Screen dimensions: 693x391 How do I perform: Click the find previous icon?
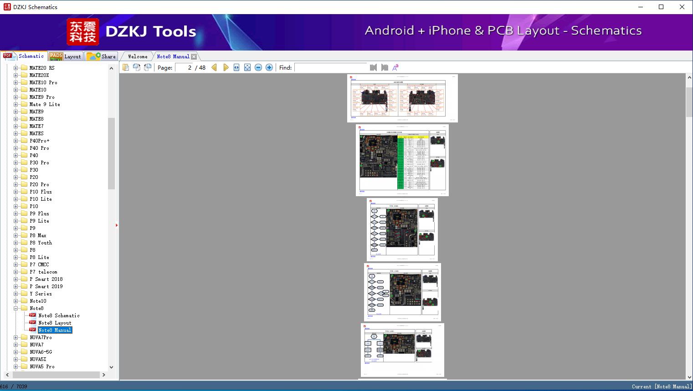pos(373,67)
